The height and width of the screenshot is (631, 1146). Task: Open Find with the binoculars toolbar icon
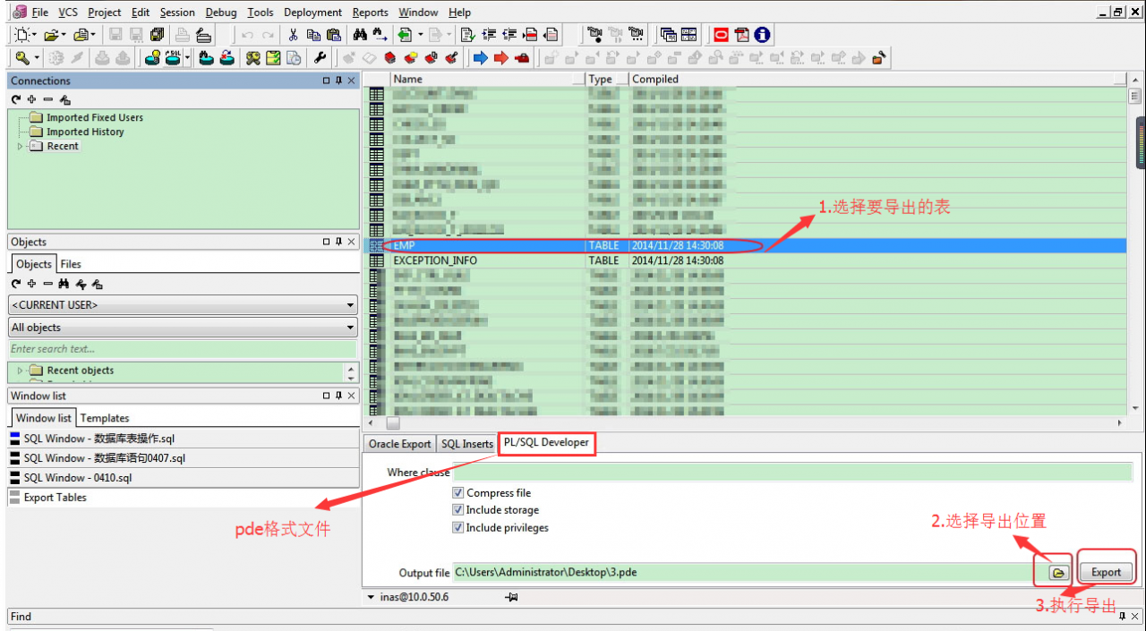(x=360, y=35)
